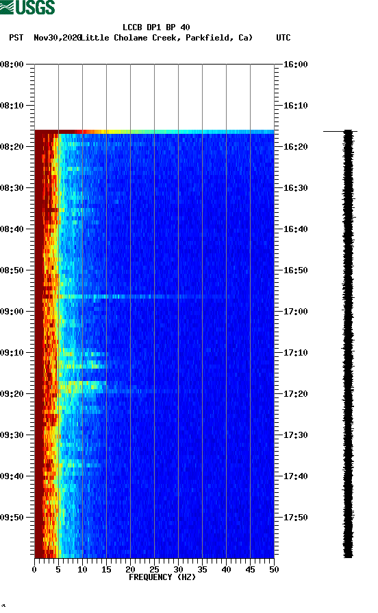The width and height of the screenshot is (378, 613).
Task: Click the 09:50 PST time label
Action: 12,518
